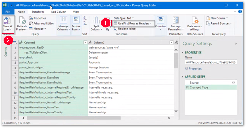
Task: Click the Excel icon in title bar
Action: [x=5, y=5]
